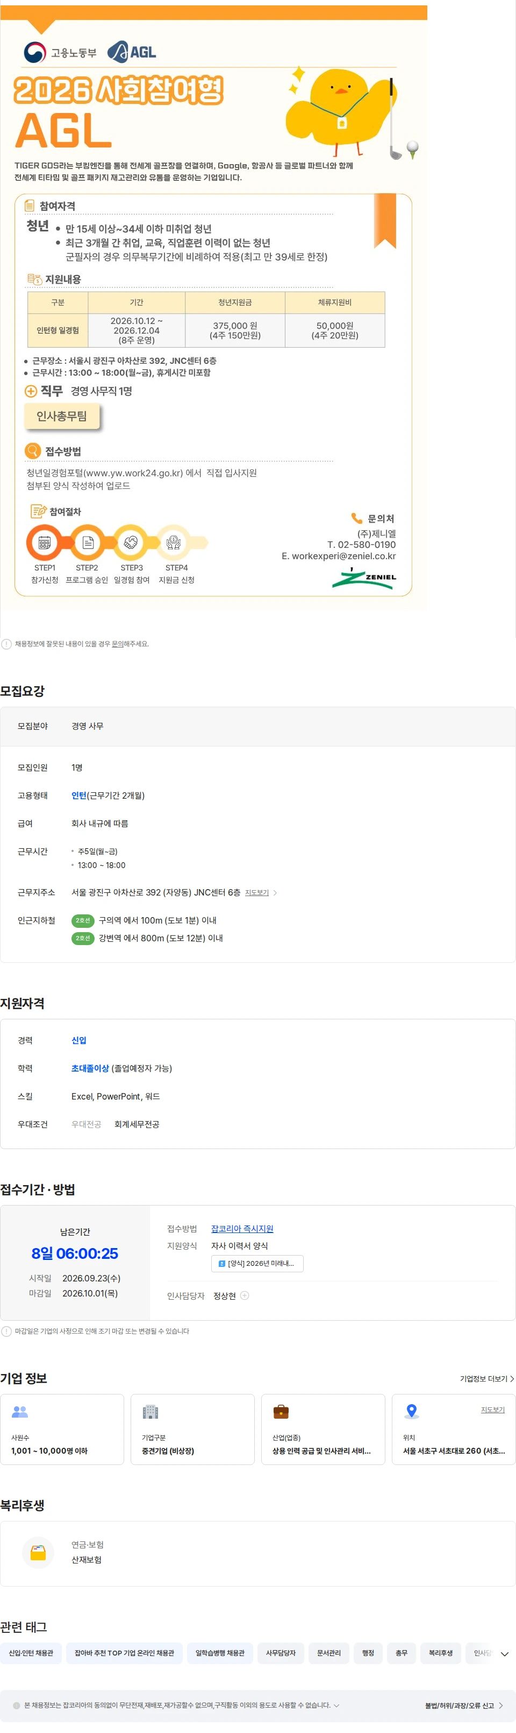This screenshot has width=516, height=1733.
Task: Click the 상용 인력 공급 industry card
Action: (323, 1429)
